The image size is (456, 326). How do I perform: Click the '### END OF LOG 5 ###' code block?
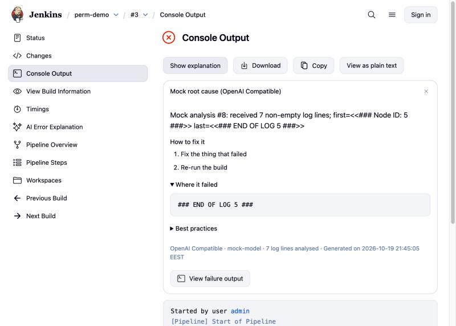click(300, 205)
